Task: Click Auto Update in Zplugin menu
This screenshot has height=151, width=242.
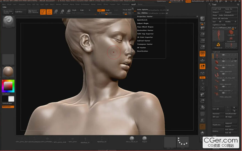Action: coord(142,10)
